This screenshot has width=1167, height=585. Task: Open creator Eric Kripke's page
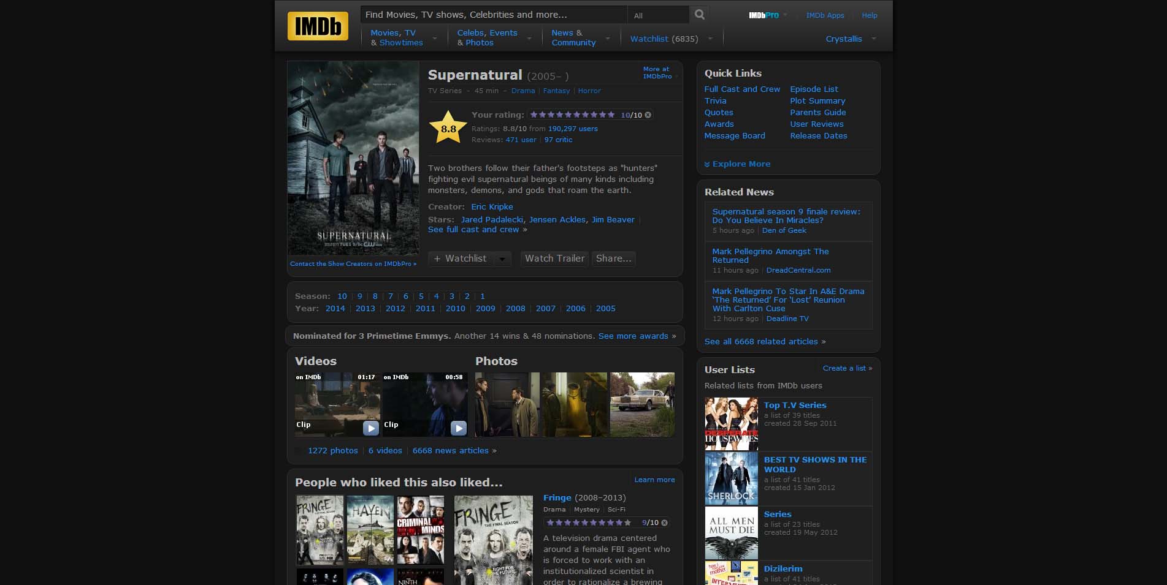pyautogui.click(x=492, y=207)
